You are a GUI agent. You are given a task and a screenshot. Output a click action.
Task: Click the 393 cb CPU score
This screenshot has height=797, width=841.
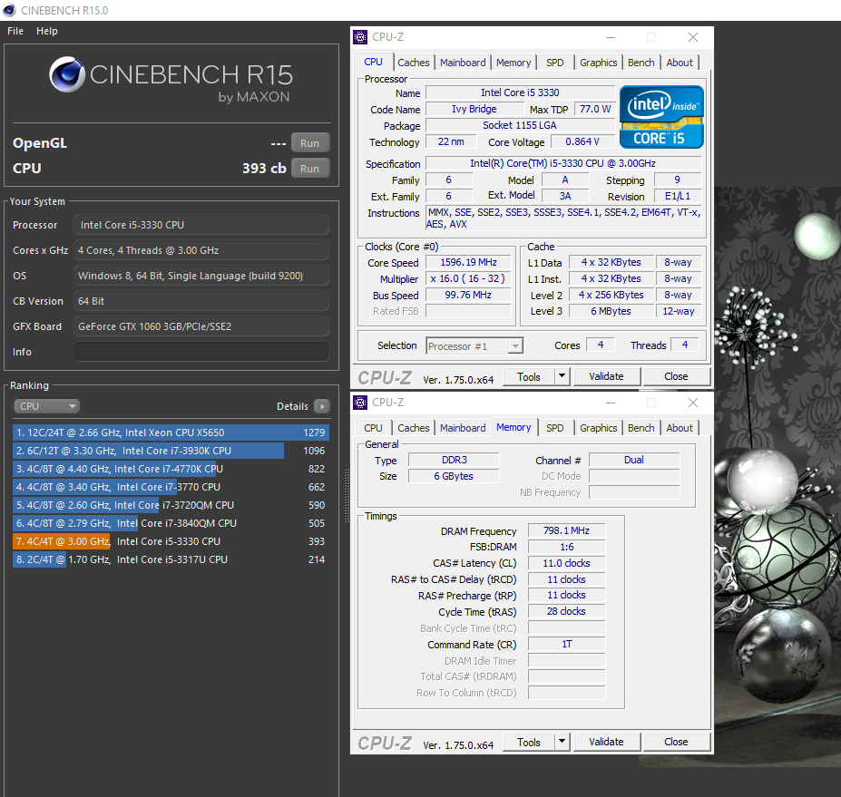click(x=264, y=169)
